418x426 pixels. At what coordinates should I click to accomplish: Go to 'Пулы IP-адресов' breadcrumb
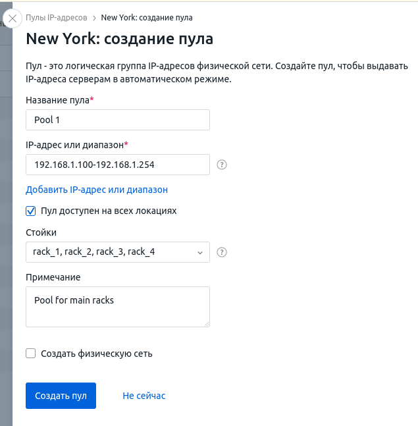57,18
